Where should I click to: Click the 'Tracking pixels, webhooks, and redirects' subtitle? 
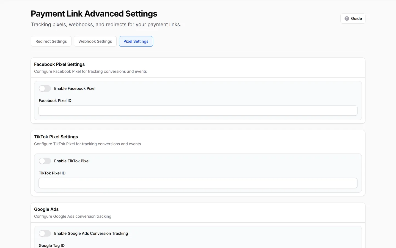pos(106,25)
